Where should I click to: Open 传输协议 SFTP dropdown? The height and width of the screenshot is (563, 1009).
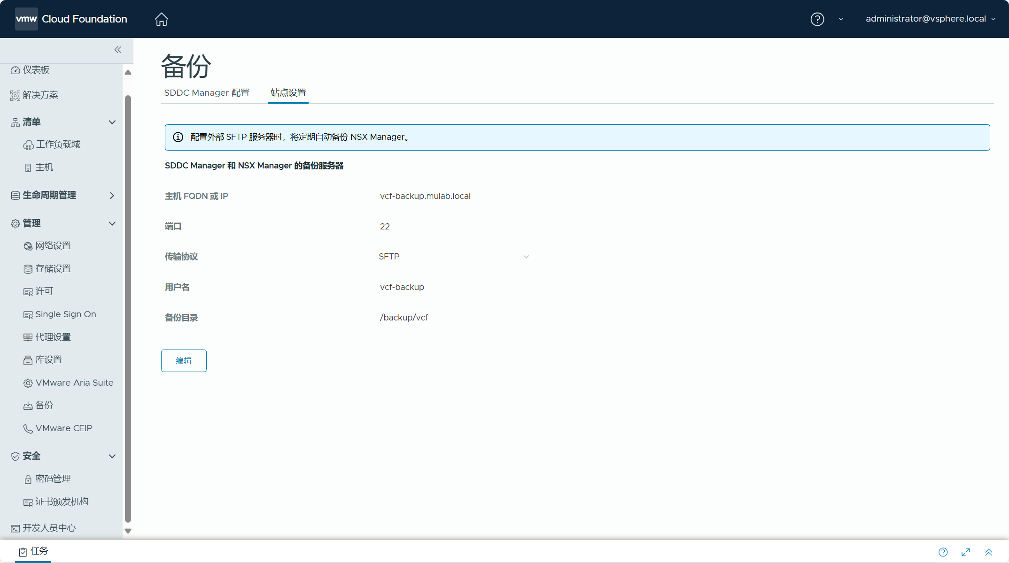pos(454,257)
